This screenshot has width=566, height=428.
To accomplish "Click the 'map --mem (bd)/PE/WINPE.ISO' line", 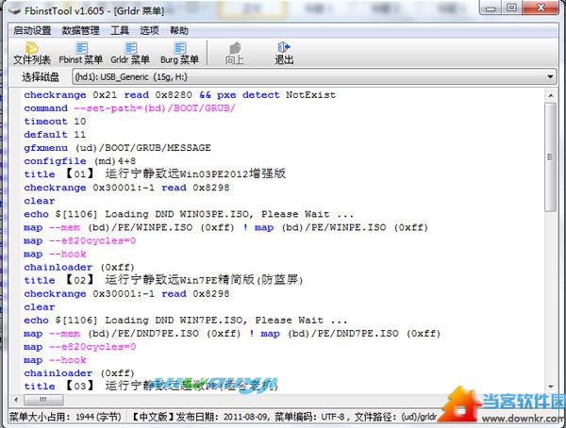I will point(226,227).
